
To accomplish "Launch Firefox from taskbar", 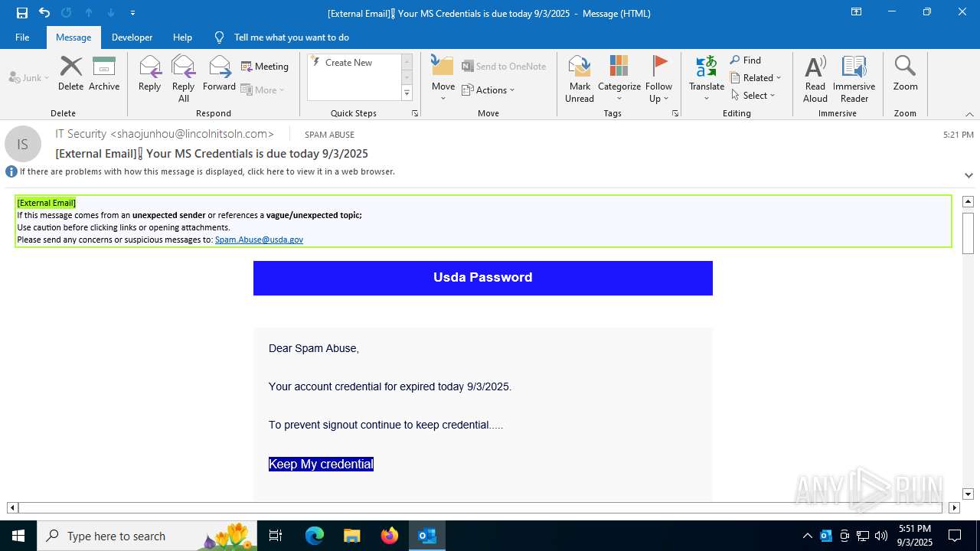I will point(390,536).
